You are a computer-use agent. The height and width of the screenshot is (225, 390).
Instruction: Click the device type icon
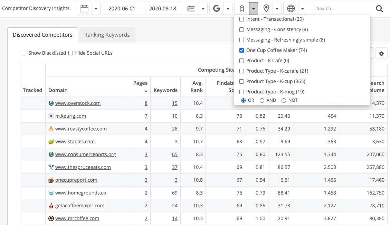pos(191,9)
